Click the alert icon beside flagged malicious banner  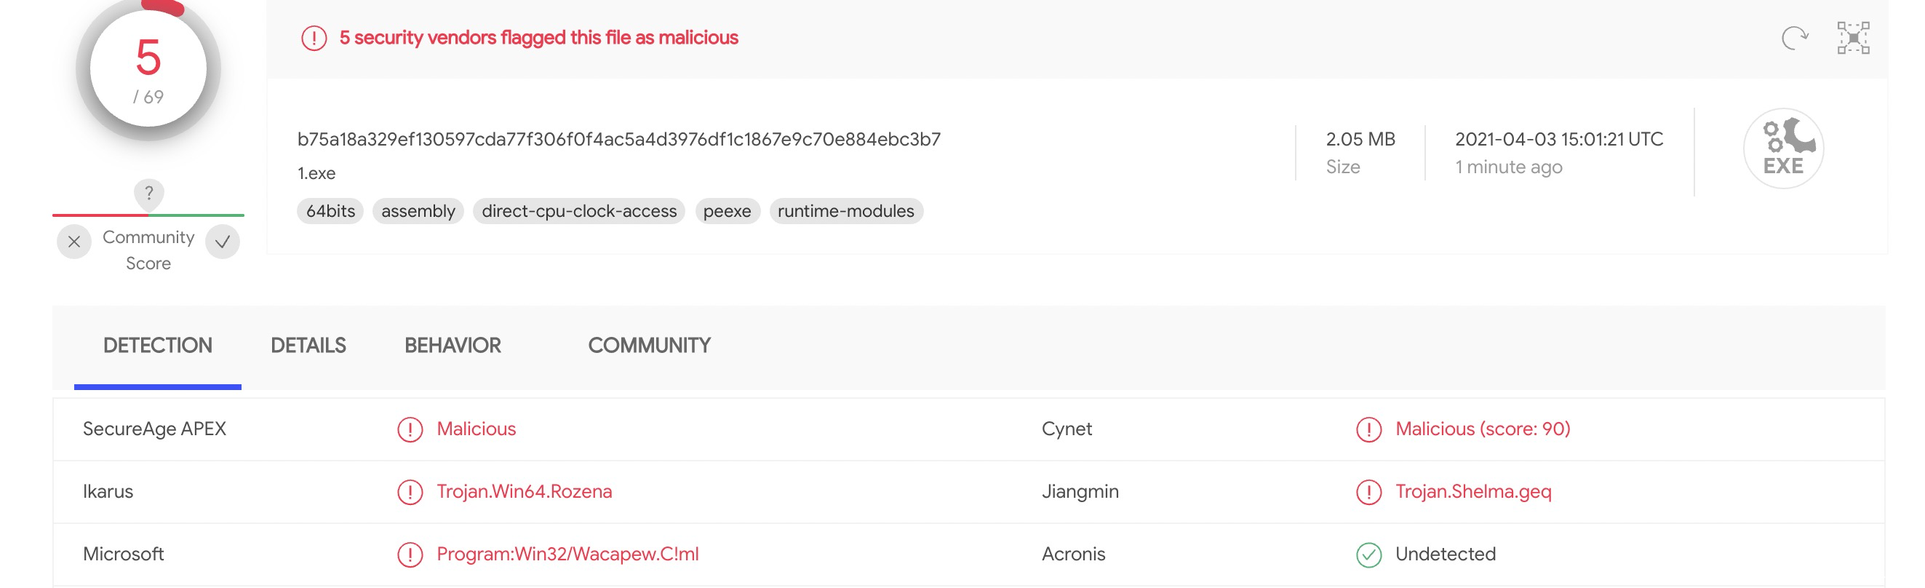(314, 38)
